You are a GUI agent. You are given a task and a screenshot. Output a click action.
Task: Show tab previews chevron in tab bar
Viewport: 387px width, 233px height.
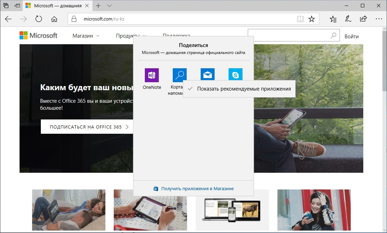[110, 6]
